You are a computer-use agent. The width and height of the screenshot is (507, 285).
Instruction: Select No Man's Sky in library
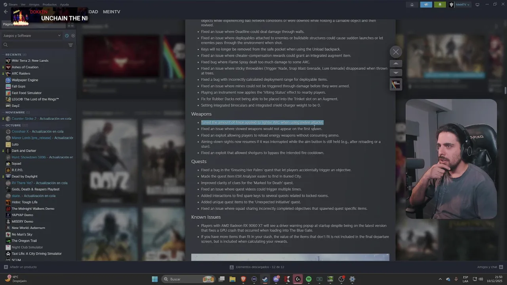tap(22, 234)
